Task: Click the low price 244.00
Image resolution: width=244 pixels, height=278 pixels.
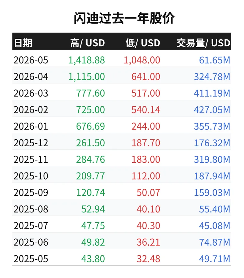Action: [x=146, y=127]
